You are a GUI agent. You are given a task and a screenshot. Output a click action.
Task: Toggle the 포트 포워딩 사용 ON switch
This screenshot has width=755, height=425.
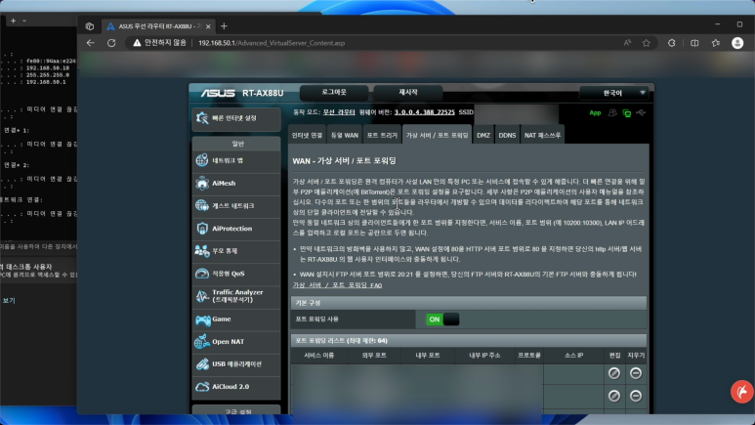coord(442,319)
